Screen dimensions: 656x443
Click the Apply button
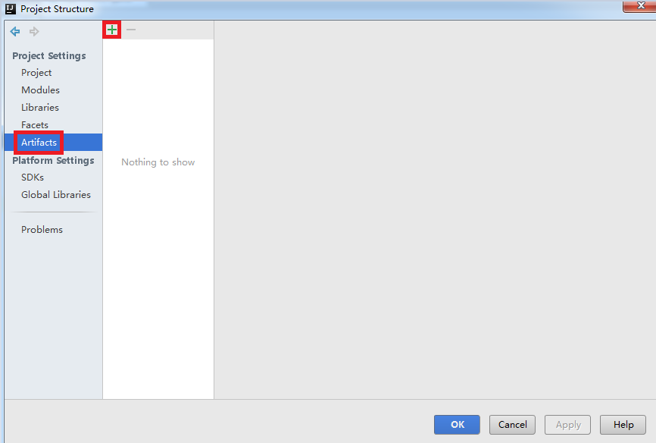pyautogui.click(x=568, y=425)
